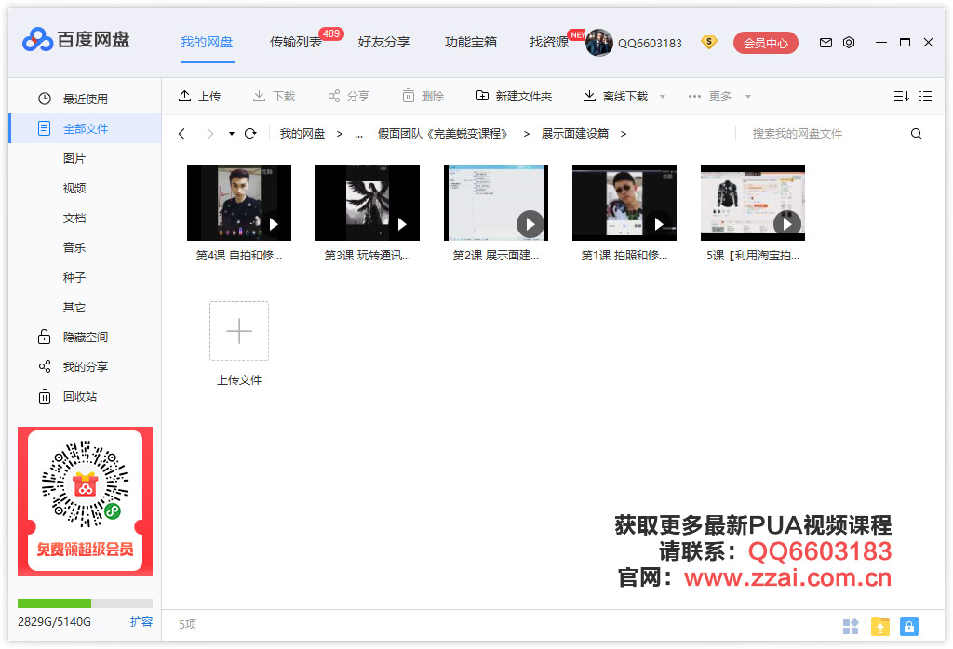Click the 更多 more button
This screenshot has width=953, height=649.
coord(709,96)
